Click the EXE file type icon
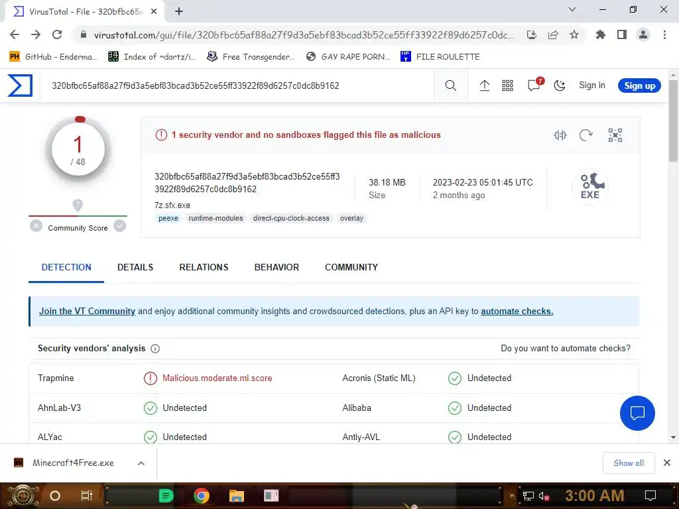The image size is (679, 509). coord(589,186)
